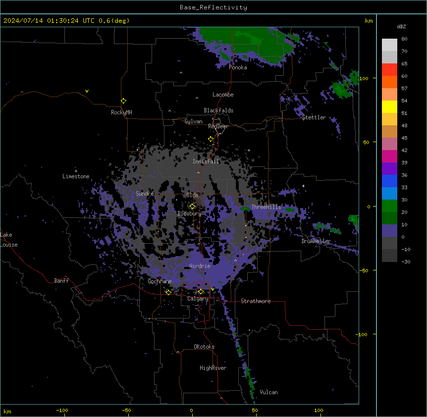Click the ThreeHills label
This screenshot has height=417, width=427.
[x=266, y=207]
